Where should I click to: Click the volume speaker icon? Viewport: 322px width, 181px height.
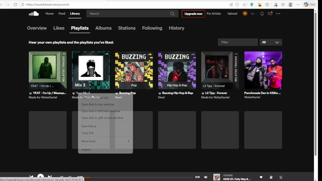pos(206,177)
